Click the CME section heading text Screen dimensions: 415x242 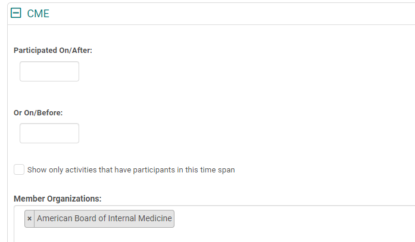(38, 14)
